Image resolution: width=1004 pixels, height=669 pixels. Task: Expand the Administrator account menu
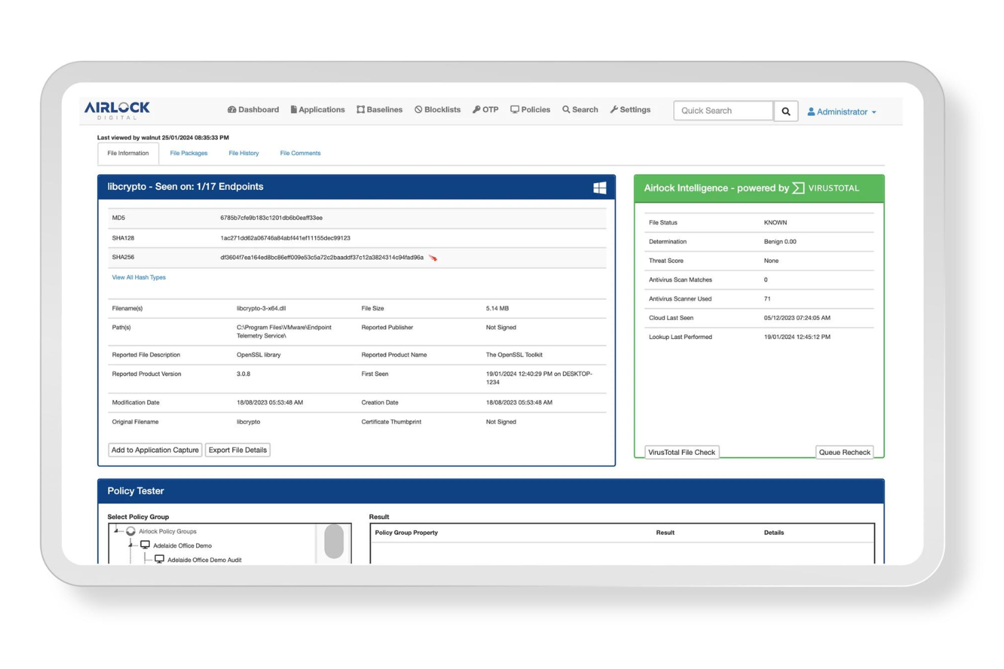pyautogui.click(x=842, y=112)
